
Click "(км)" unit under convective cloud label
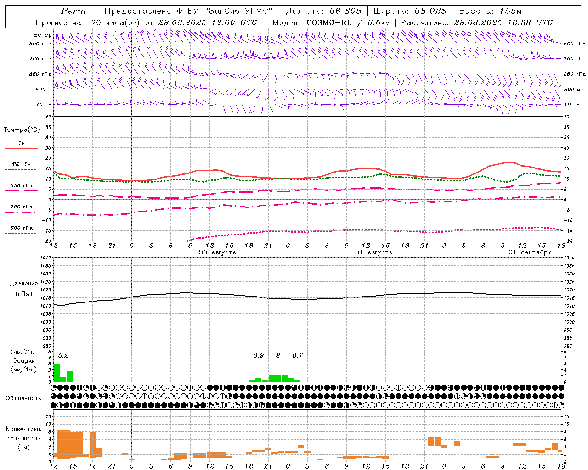pos(24,447)
